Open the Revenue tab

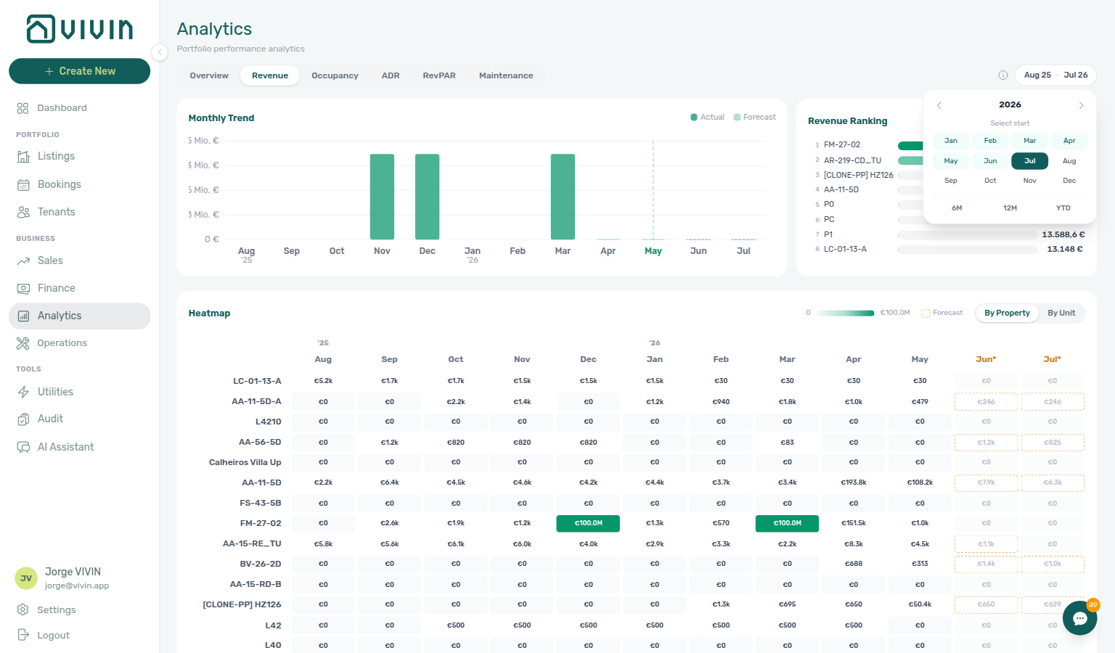[270, 75]
